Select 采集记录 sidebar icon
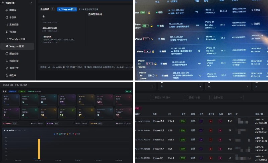 coord(7,25)
